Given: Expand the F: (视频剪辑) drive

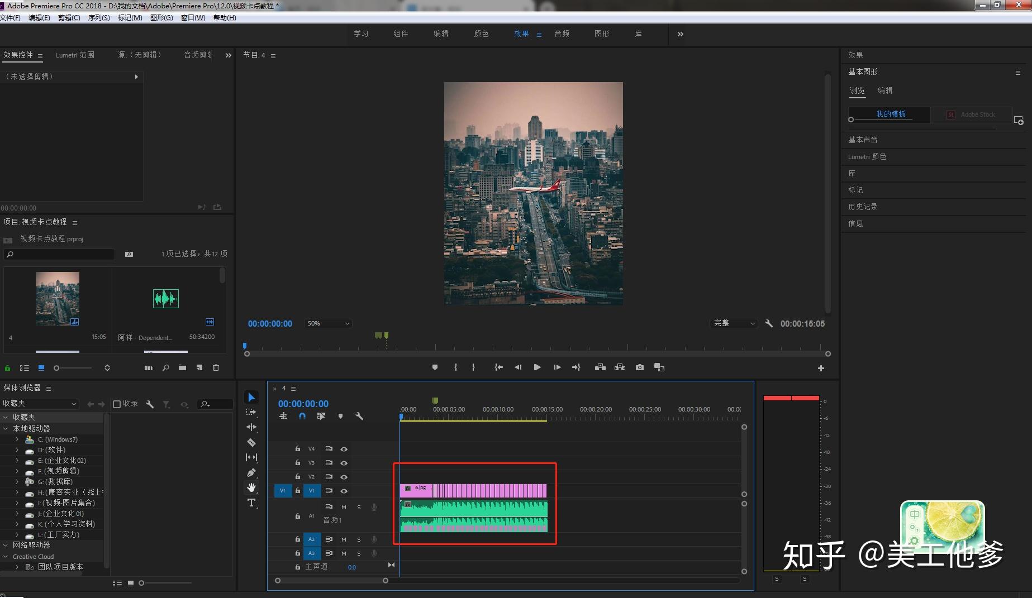Looking at the screenshot, I should click(x=17, y=471).
